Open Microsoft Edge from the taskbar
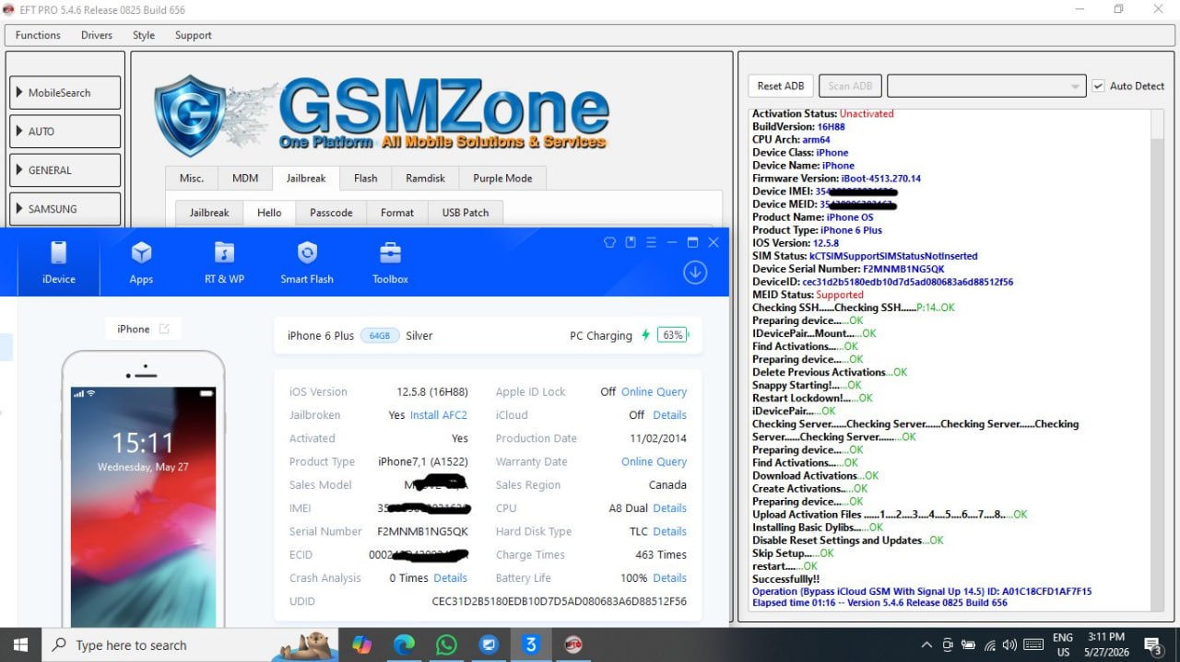The image size is (1180, 662). tap(404, 645)
